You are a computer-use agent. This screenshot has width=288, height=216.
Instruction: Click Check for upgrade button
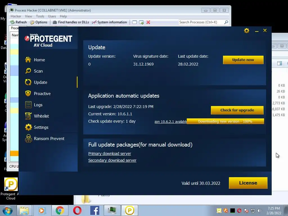pyautogui.click(x=237, y=110)
